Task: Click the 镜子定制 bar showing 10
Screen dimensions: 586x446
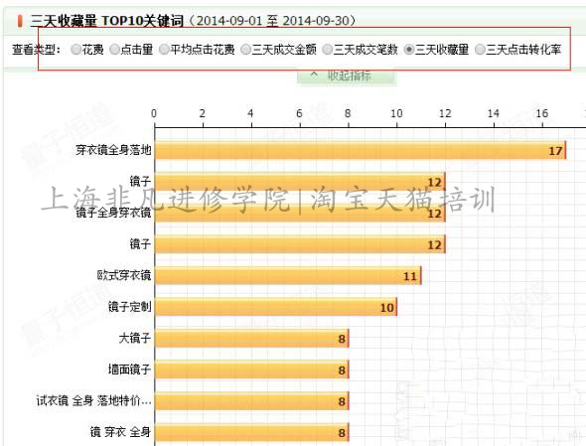Action: tap(276, 307)
